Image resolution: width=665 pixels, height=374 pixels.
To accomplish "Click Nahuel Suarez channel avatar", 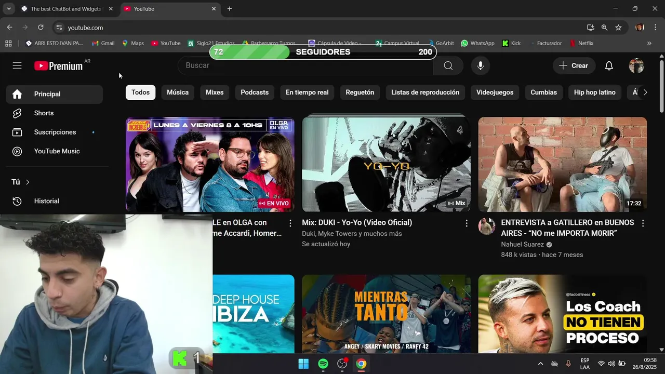I will (487, 226).
